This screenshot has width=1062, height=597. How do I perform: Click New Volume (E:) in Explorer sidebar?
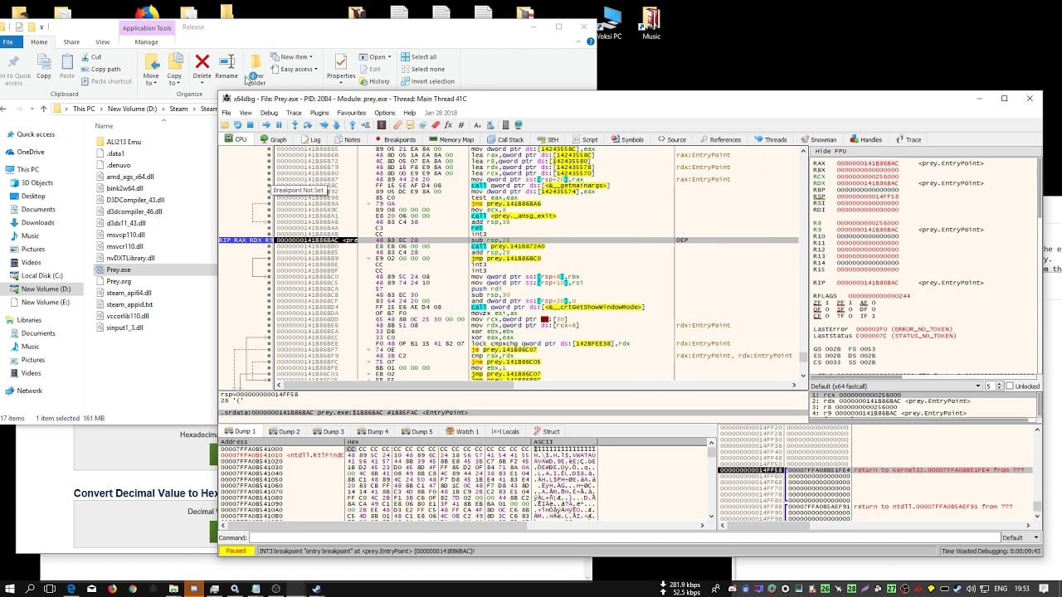(x=46, y=302)
